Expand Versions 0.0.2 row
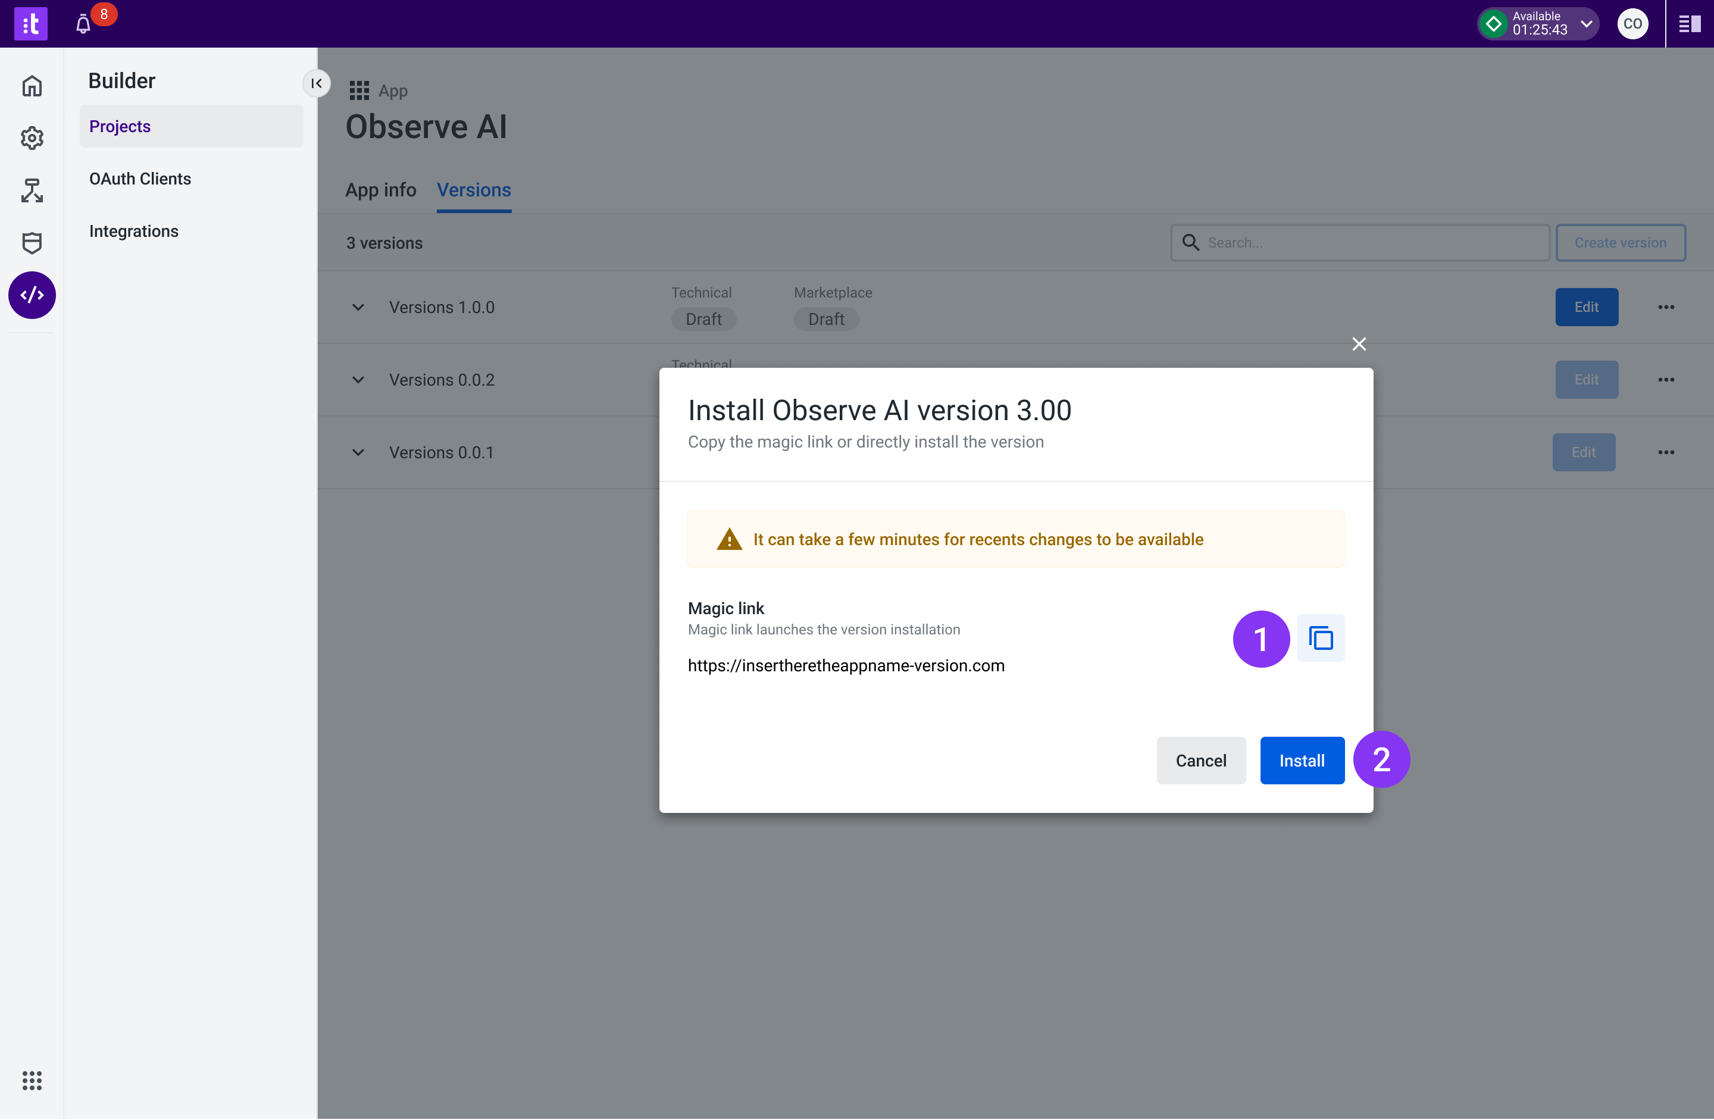 tap(358, 380)
